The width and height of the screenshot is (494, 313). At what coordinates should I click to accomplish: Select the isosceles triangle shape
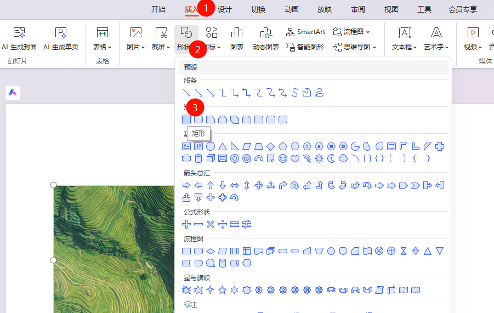tap(223, 146)
